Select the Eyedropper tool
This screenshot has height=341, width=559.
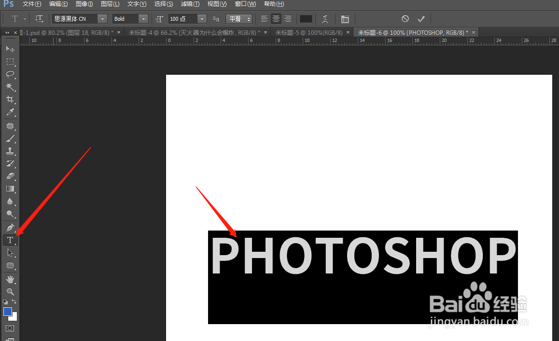[x=10, y=112]
